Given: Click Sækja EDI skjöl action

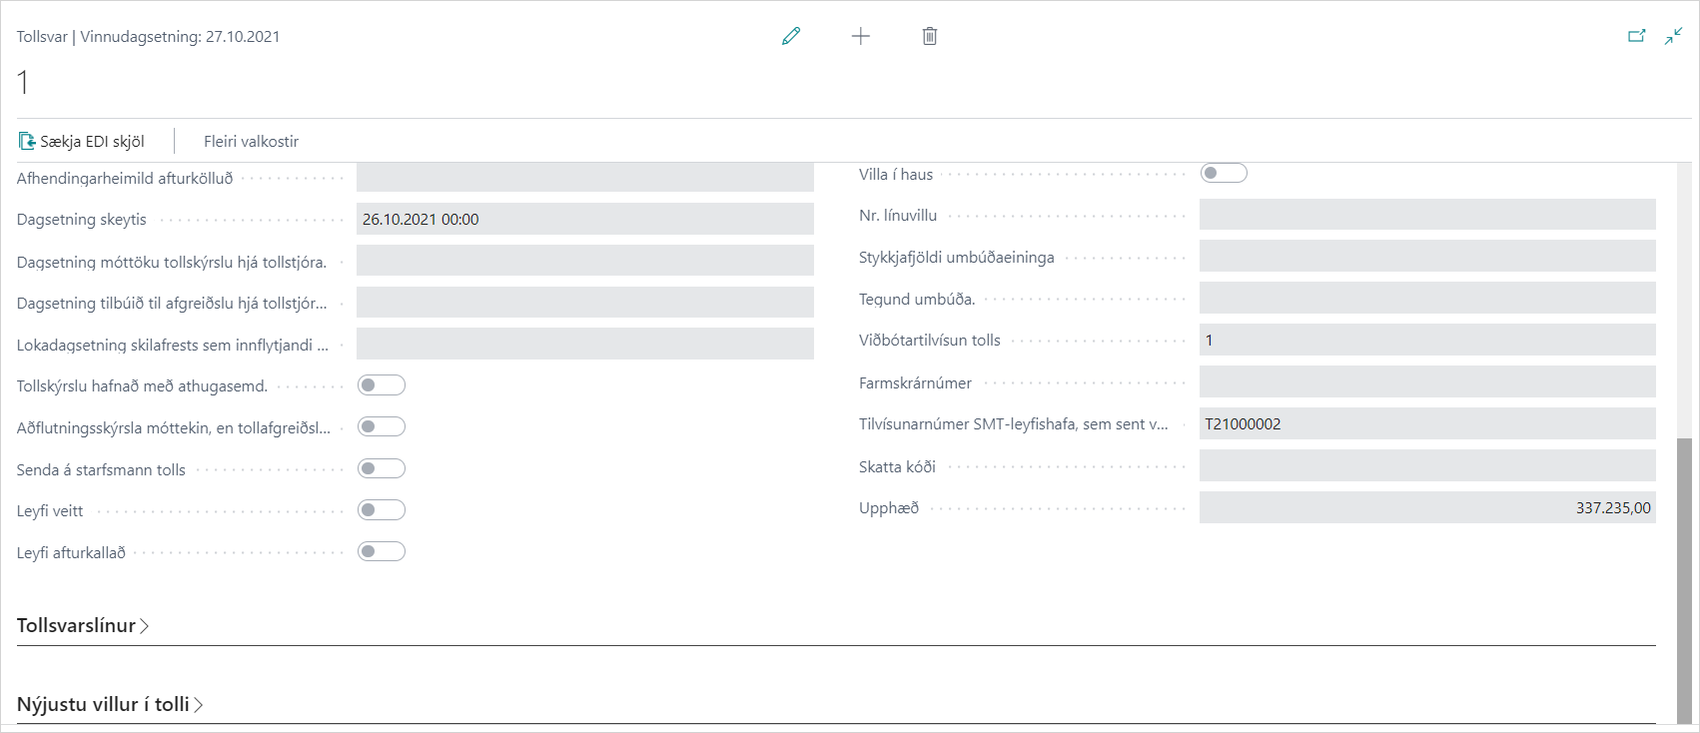Looking at the screenshot, I should pyautogui.click(x=92, y=142).
